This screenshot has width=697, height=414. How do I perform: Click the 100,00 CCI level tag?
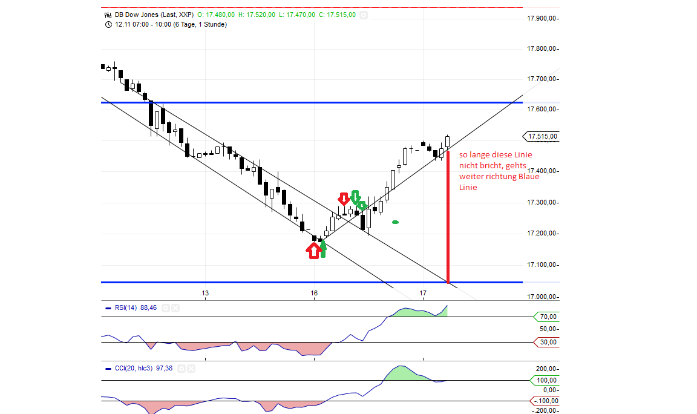tap(546, 380)
